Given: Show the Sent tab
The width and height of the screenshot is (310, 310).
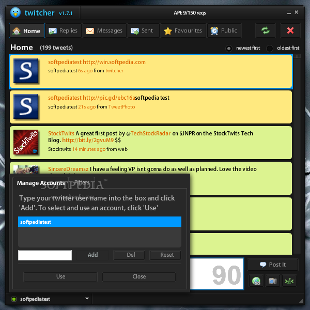Looking at the screenshot, I should click(x=143, y=30).
